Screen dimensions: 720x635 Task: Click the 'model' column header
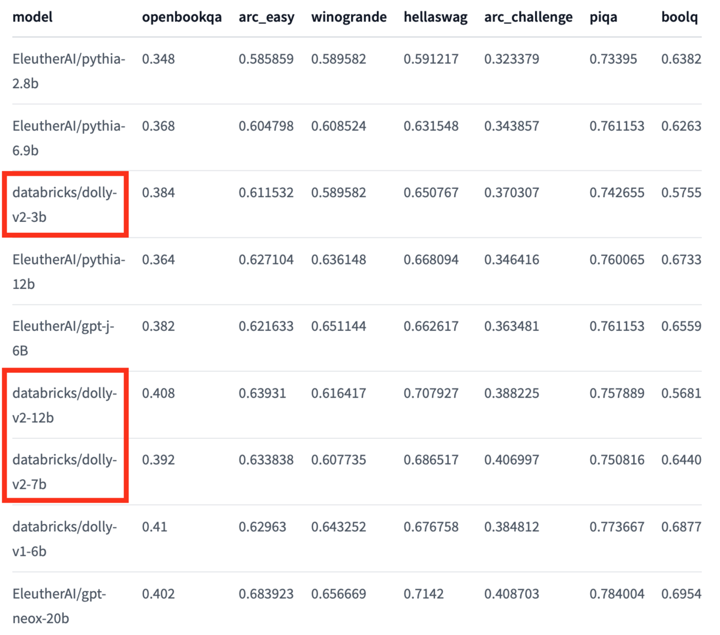pyautogui.click(x=32, y=17)
